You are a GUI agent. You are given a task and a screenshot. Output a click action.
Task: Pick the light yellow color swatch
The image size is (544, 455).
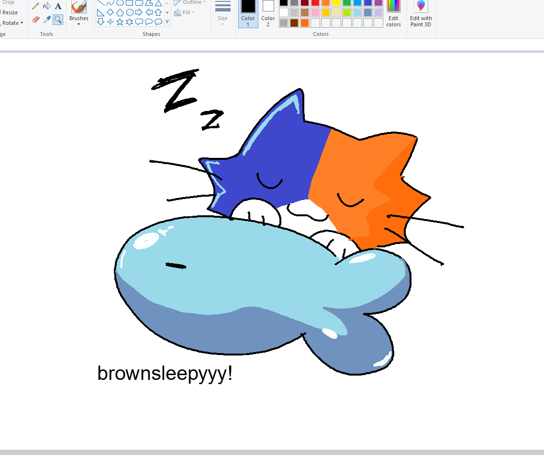[336, 12]
